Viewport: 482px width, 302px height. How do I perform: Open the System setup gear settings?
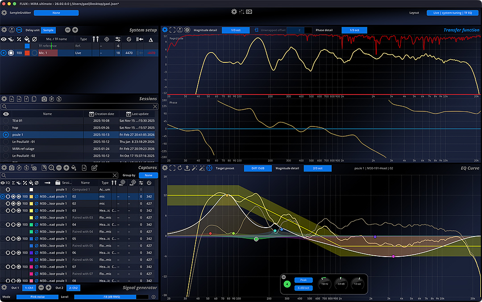[x=4, y=30]
